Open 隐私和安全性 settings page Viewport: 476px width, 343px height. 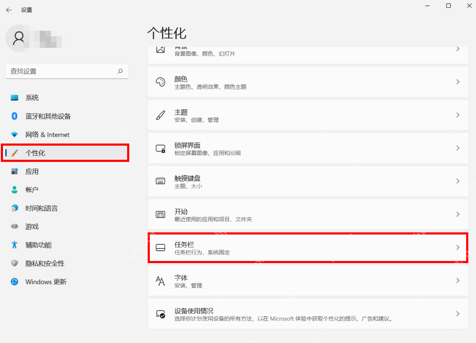pyautogui.click(x=67, y=263)
